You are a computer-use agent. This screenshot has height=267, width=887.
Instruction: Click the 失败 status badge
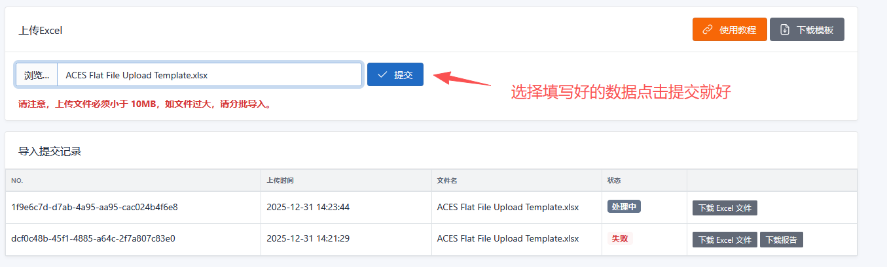click(620, 239)
